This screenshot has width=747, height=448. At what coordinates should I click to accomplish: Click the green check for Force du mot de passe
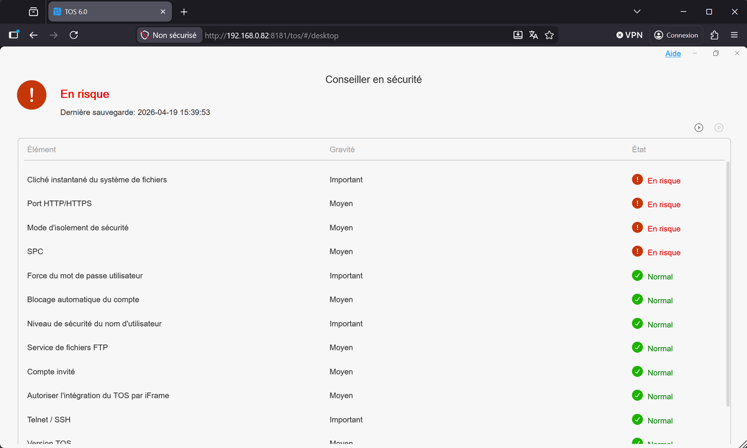(x=637, y=276)
